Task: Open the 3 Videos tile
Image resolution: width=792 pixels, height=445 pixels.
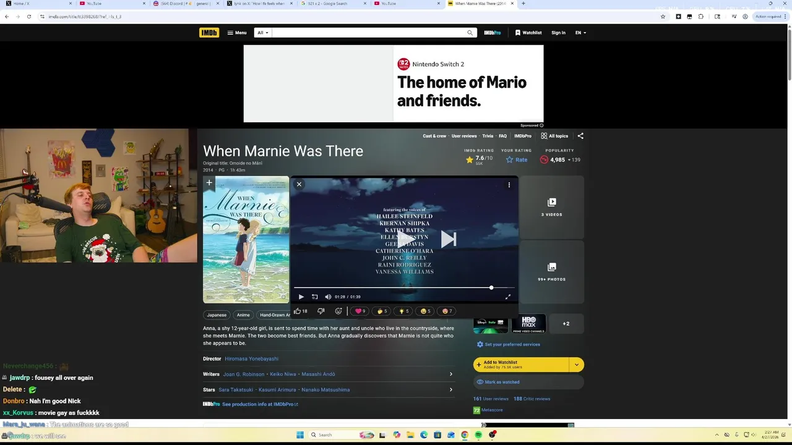Action: (x=551, y=207)
